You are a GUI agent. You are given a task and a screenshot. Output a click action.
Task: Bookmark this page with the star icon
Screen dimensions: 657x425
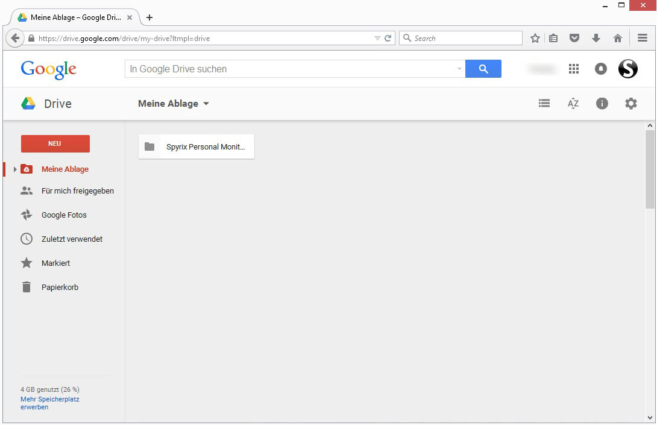tap(535, 38)
